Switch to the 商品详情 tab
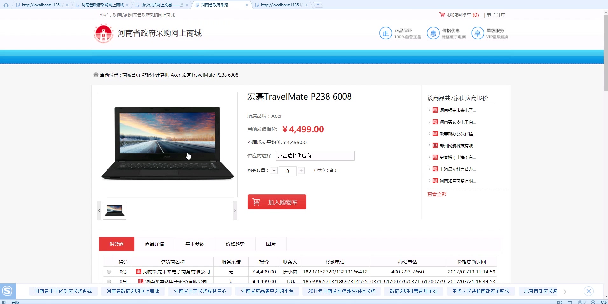 [155, 244]
